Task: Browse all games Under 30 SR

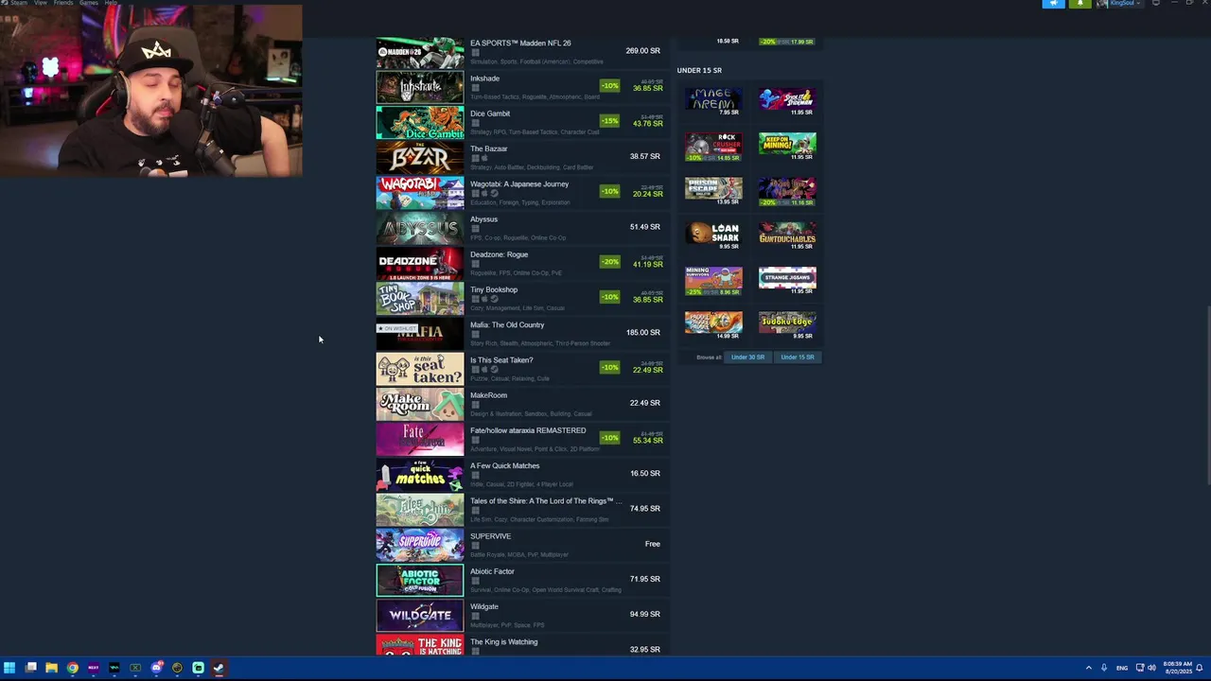Action: pyautogui.click(x=747, y=358)
